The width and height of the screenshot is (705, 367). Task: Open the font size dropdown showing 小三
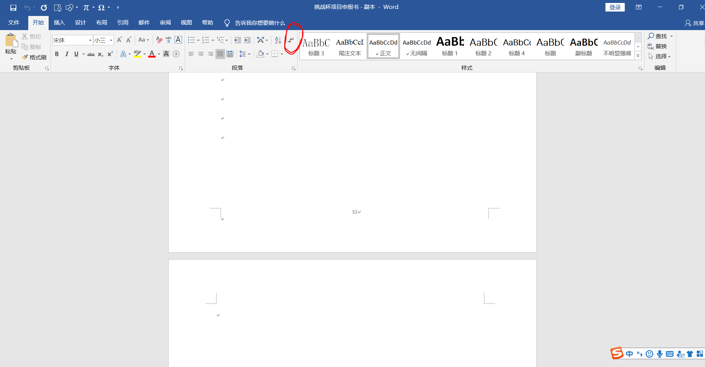pyautogui.click(x=111, y=40)
